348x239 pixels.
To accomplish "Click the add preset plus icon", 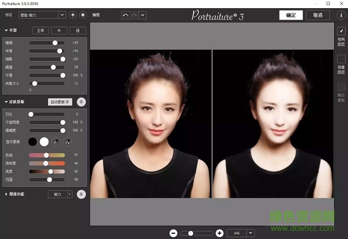I will pos(72,15).
